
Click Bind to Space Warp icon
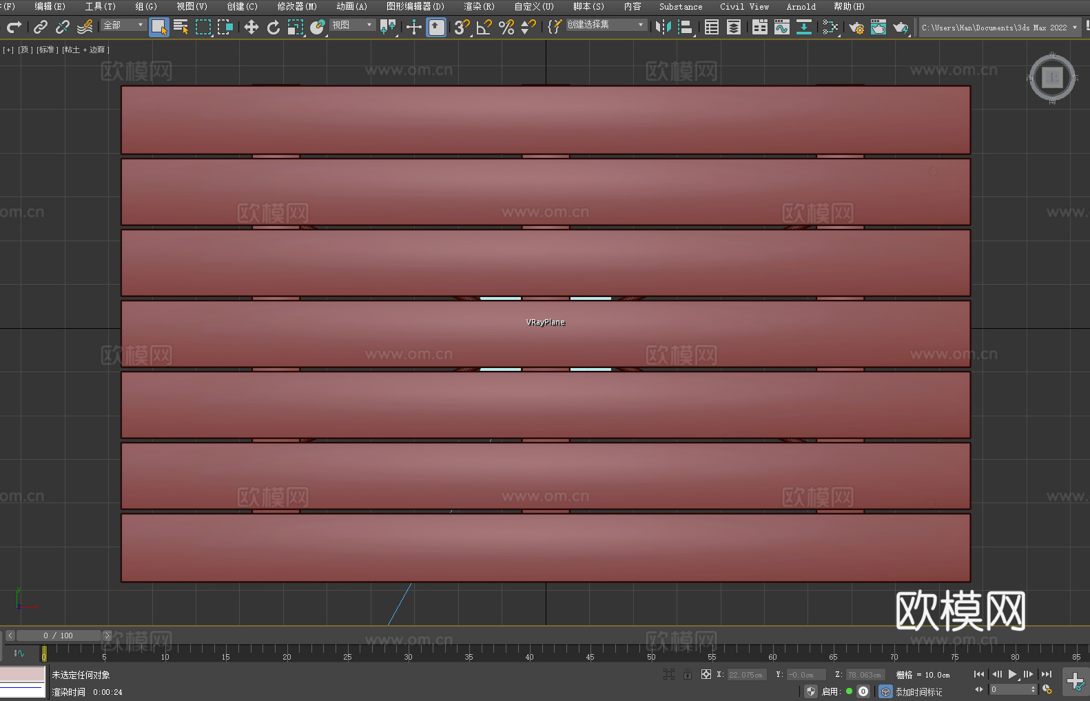[x=85, y=27]
